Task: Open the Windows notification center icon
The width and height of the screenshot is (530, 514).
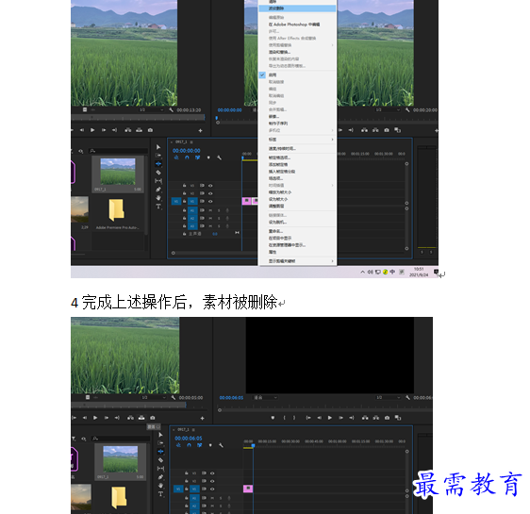Action: [436, 272]
